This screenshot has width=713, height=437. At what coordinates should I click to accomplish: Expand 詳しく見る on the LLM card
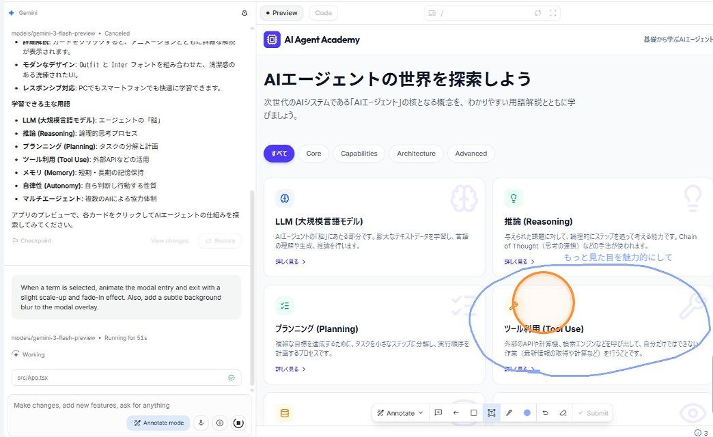[x=290, y=262]
